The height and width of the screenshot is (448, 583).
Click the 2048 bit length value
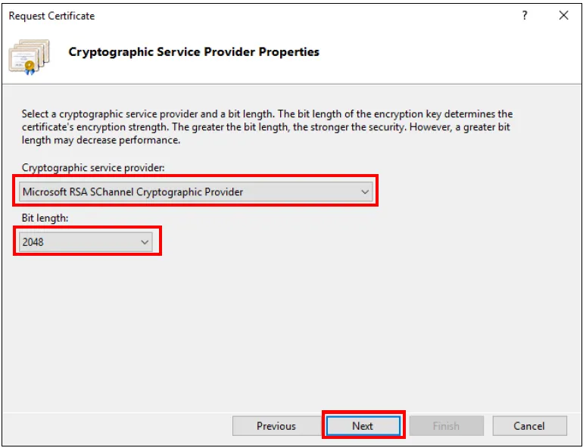click(x=35, y=242)
